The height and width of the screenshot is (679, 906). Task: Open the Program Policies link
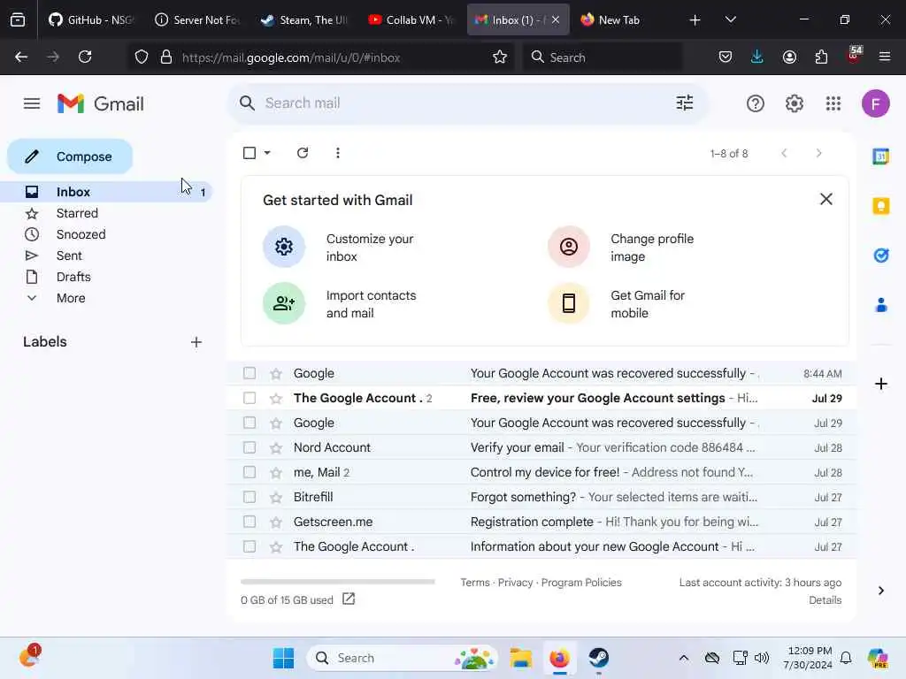581,583
